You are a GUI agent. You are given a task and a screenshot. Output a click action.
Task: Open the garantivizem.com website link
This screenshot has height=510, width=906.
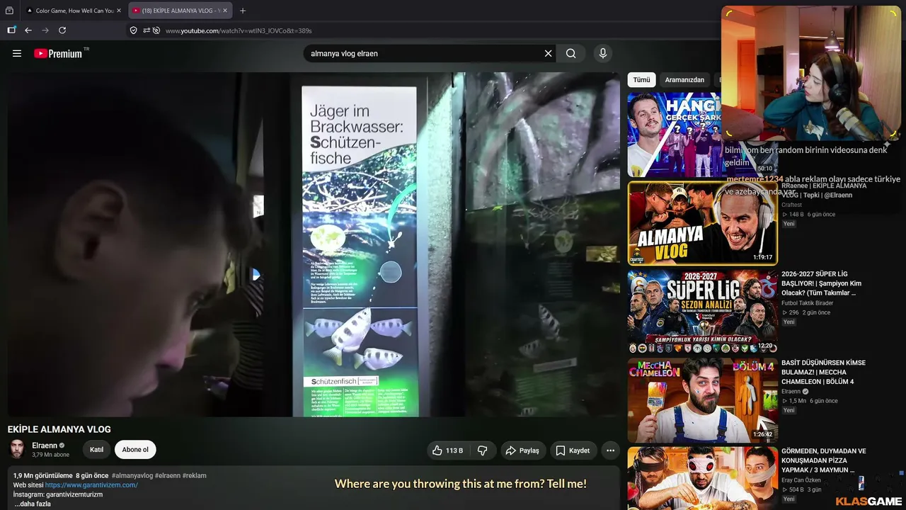pyautogui.click(x=91, y=485)
